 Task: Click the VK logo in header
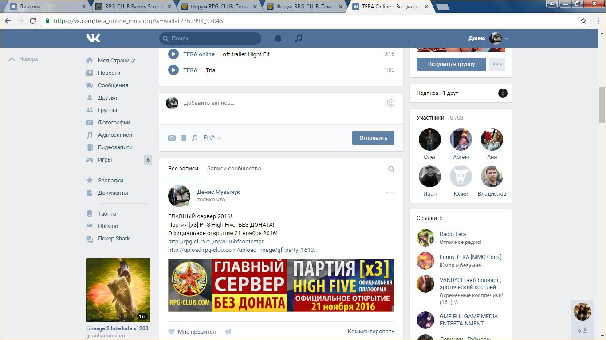tap(93, 39)
